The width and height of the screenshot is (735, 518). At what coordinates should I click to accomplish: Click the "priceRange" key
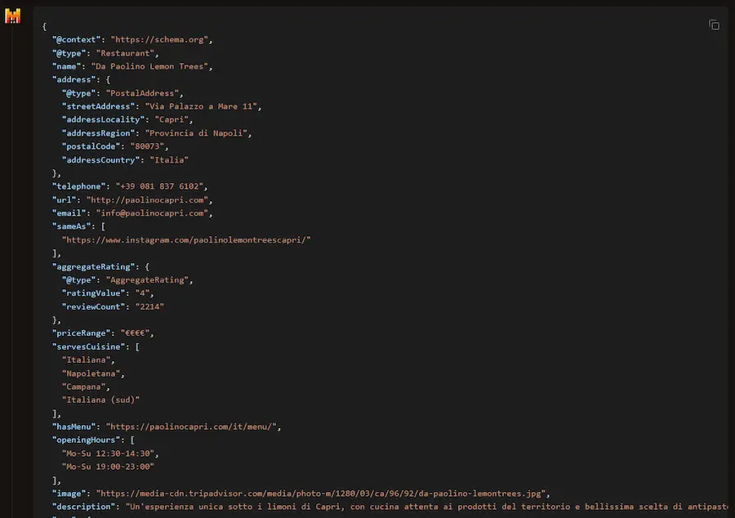tap(81, 333)
